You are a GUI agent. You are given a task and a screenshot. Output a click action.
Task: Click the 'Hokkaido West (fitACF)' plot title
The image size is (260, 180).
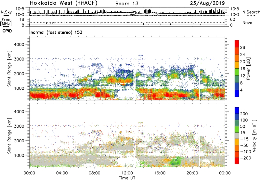(63, 3)
